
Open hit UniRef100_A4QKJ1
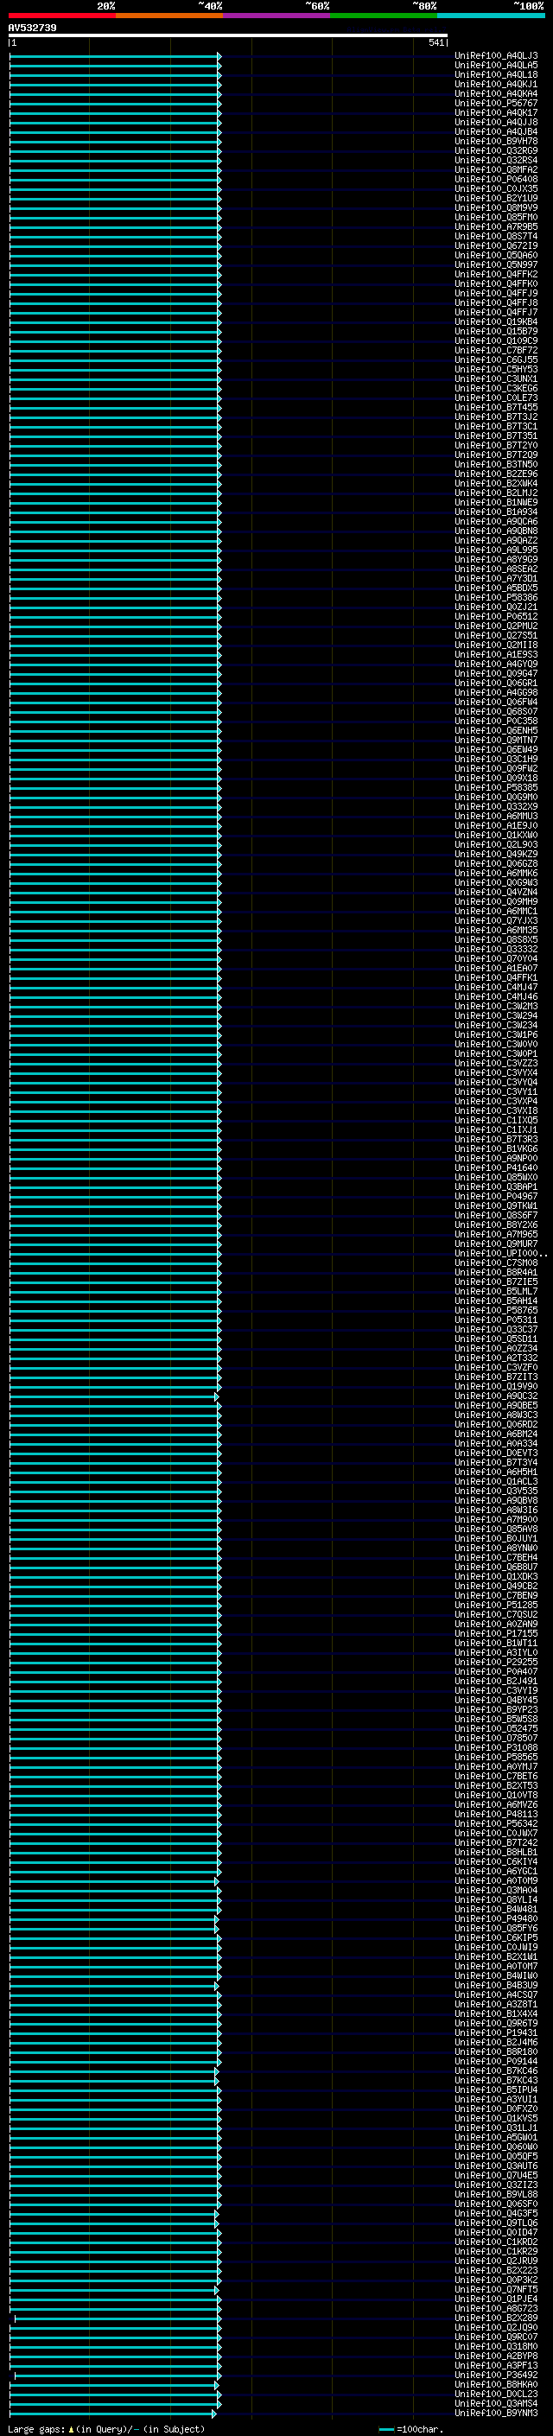pos(496,84)
